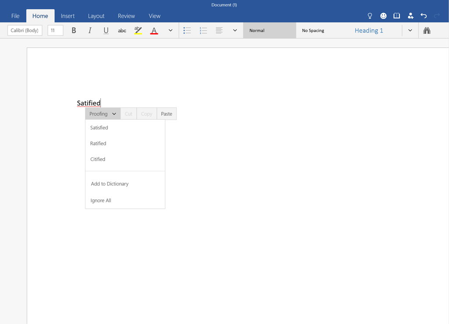Apply yellow text highlight
Image resolution: width=449 pixels, height=324 pixels.
137,30
